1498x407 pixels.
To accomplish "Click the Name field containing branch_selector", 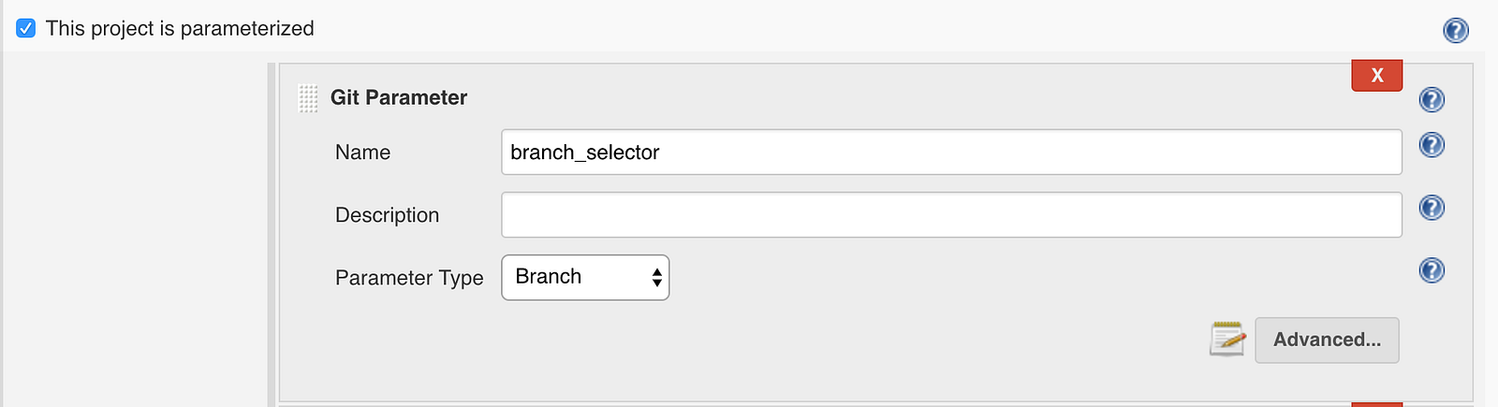I will tap(950, 153).
